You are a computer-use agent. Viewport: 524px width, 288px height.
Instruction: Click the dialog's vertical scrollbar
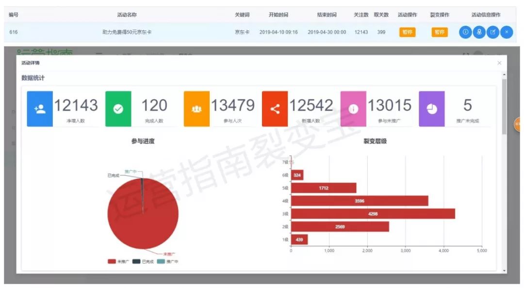pos(504,107)
